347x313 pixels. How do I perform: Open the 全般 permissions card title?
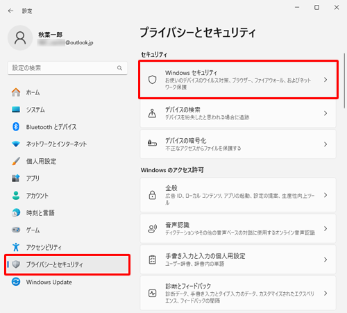(171, 188)
